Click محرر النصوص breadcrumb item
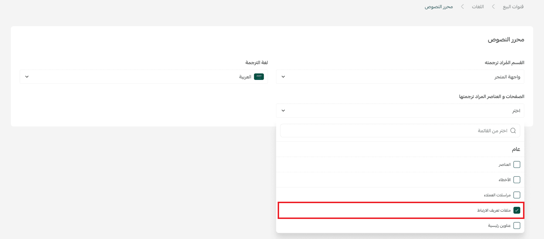The width and height of the screenshot is (544, 239). [439, 6]
